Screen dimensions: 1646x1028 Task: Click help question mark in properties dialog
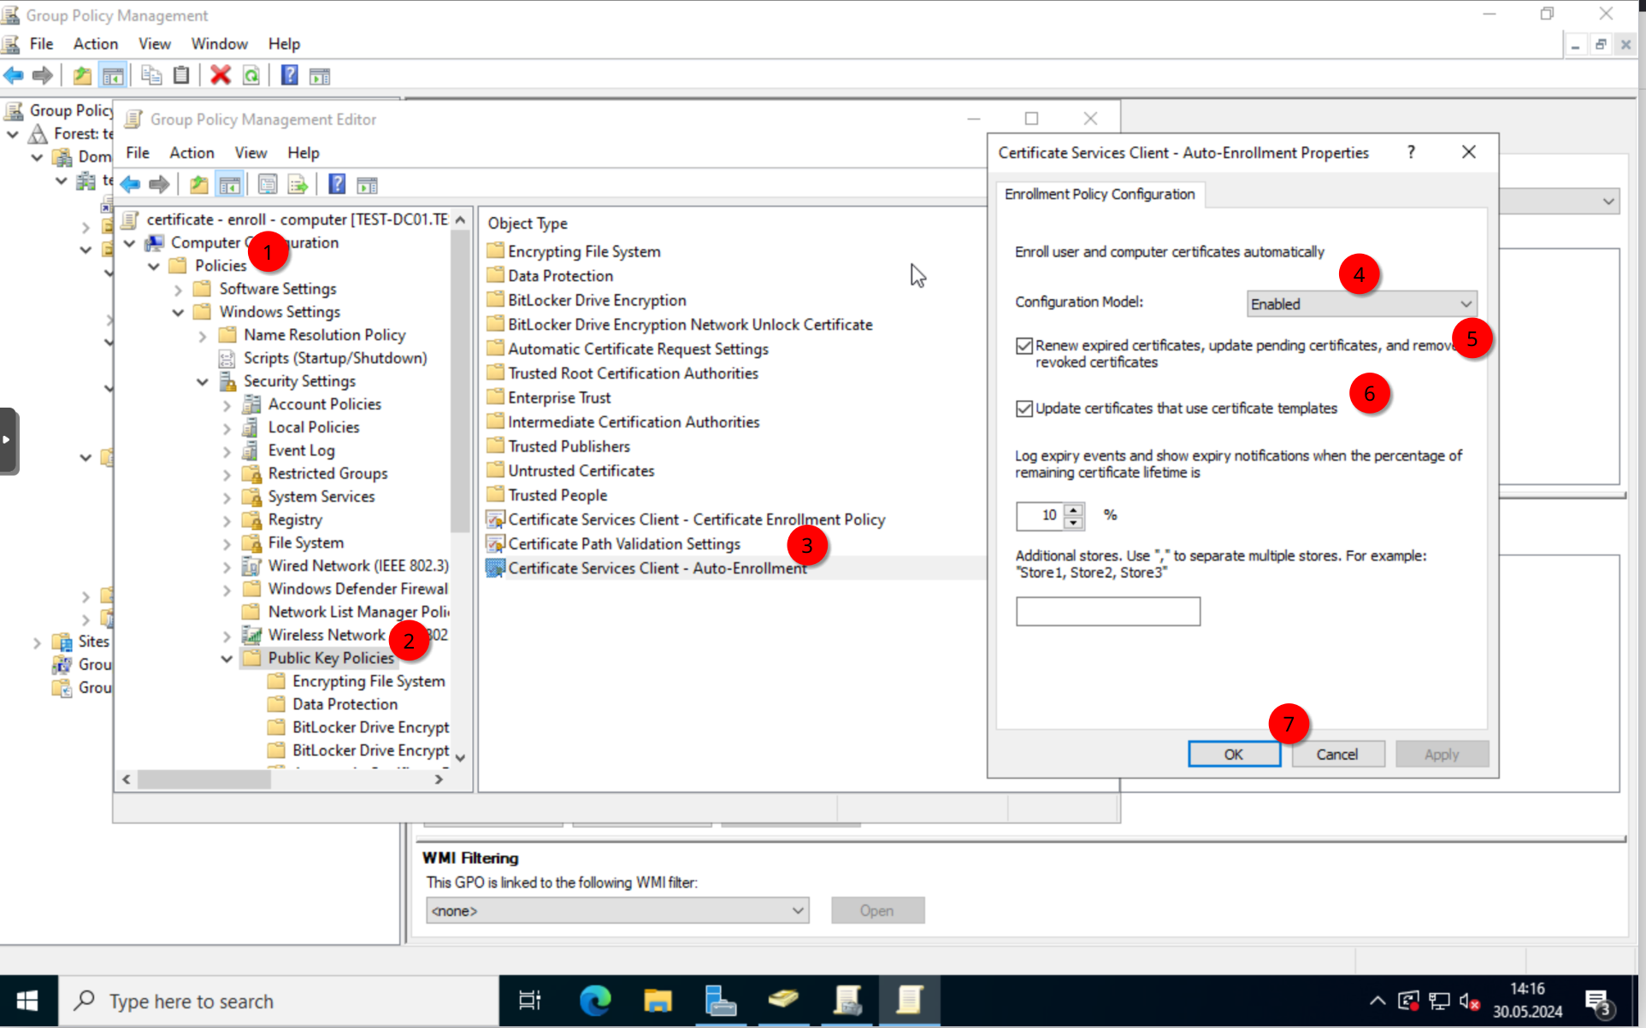coord(1411,152)
